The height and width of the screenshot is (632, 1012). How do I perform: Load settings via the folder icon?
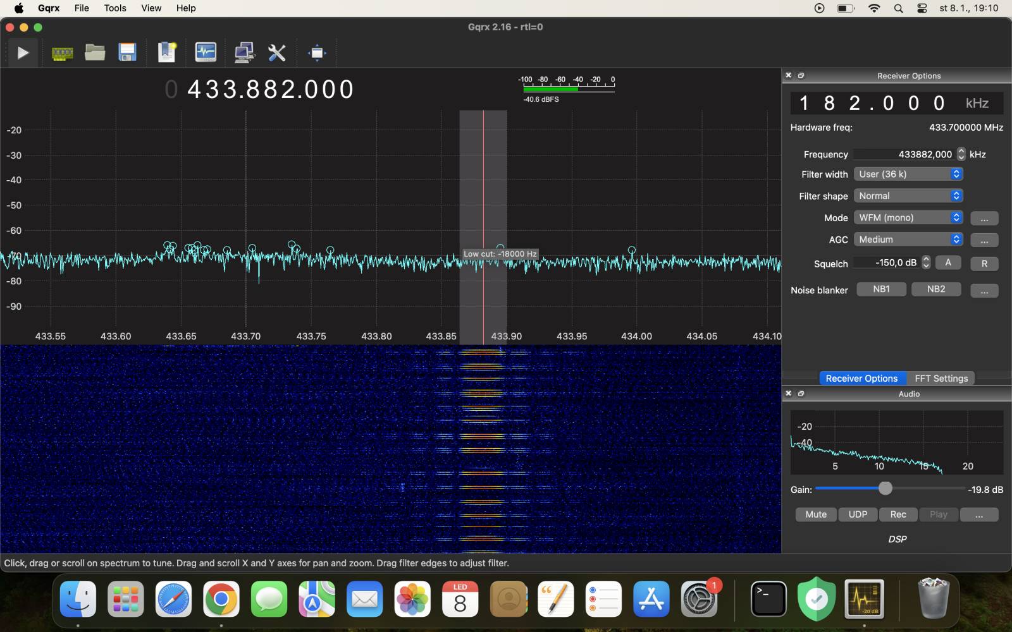click(95, 52)
